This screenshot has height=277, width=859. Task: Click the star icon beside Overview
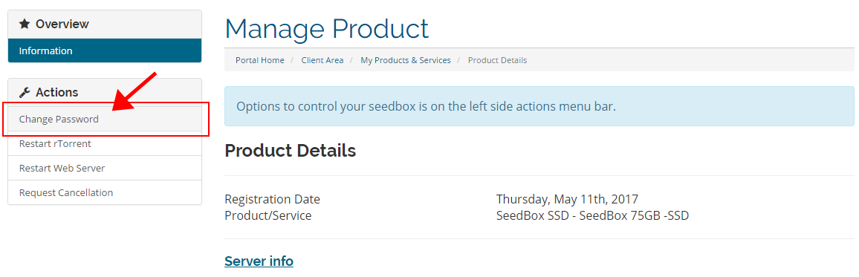coord(24,24)
